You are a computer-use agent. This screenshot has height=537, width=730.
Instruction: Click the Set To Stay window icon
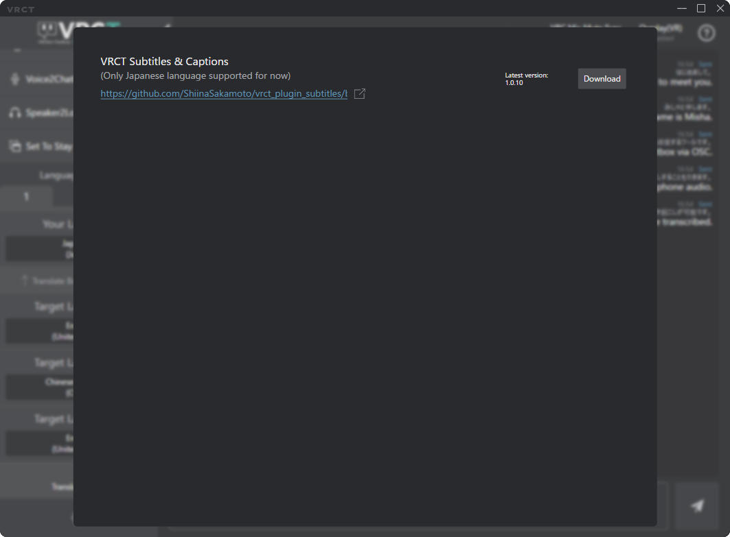tap(14, 146)
